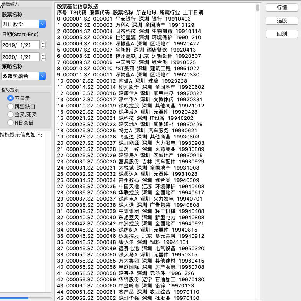Click row 32 东旭蓝天
Screen dimensions: 301x301
click(x=131, y=217)
